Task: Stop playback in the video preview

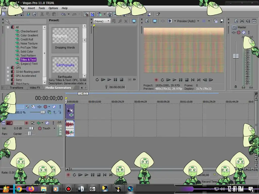Action: [187, 80]
